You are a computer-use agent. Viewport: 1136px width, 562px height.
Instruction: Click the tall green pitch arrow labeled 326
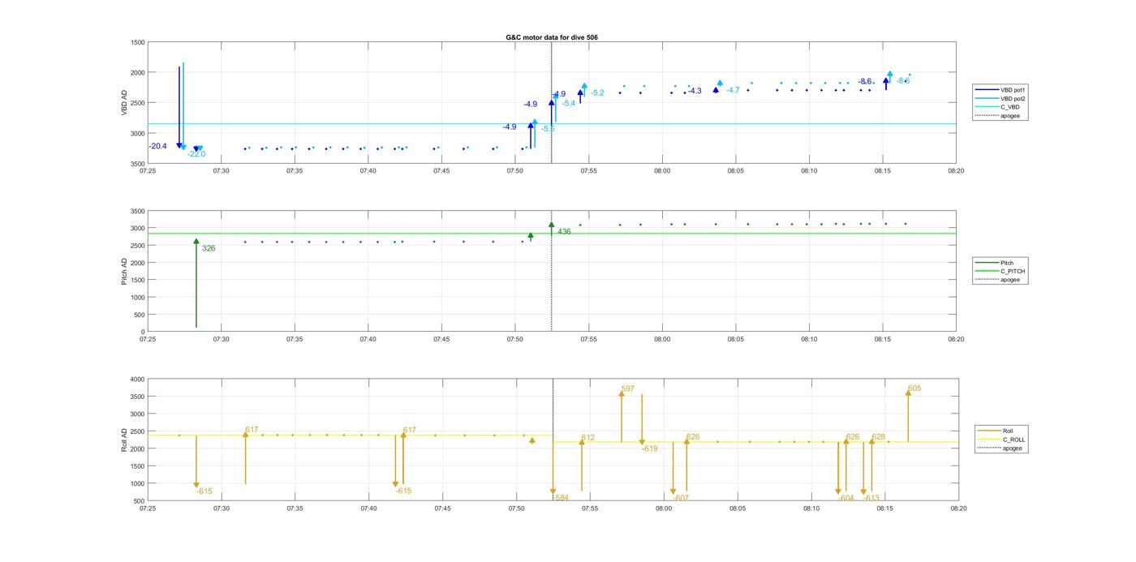coord(196,284)
